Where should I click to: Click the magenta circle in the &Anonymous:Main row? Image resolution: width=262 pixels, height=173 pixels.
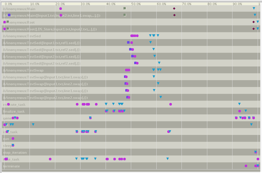point(61,8)
